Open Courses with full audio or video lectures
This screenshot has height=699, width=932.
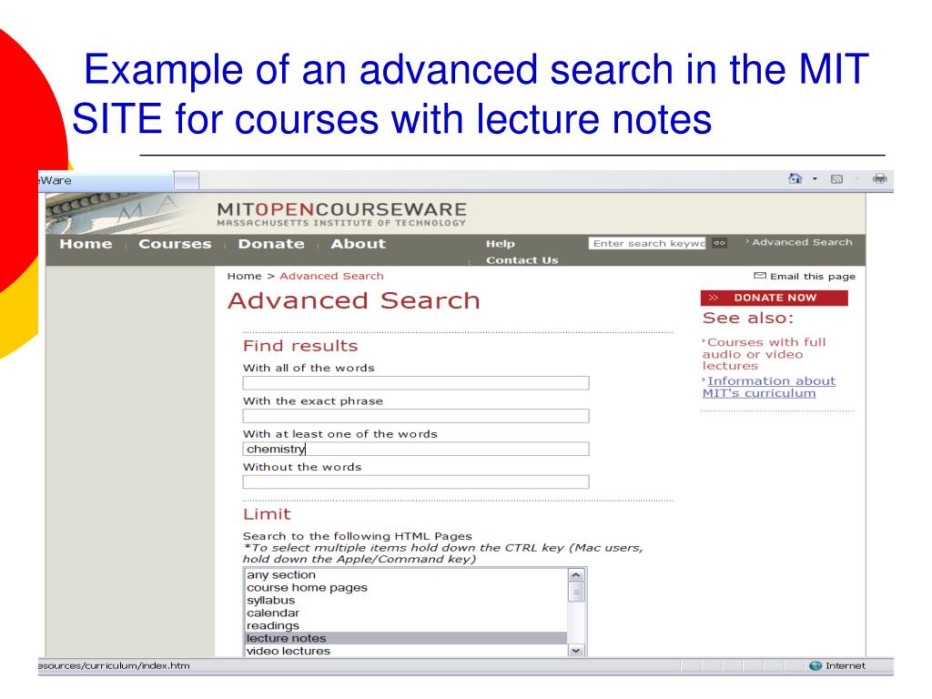(765, 354)
